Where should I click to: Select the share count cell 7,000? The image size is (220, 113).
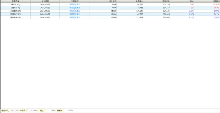tap(103, 8)
